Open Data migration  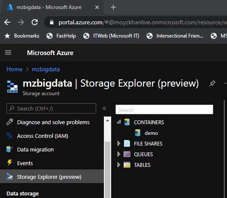(x=35, y=150)
